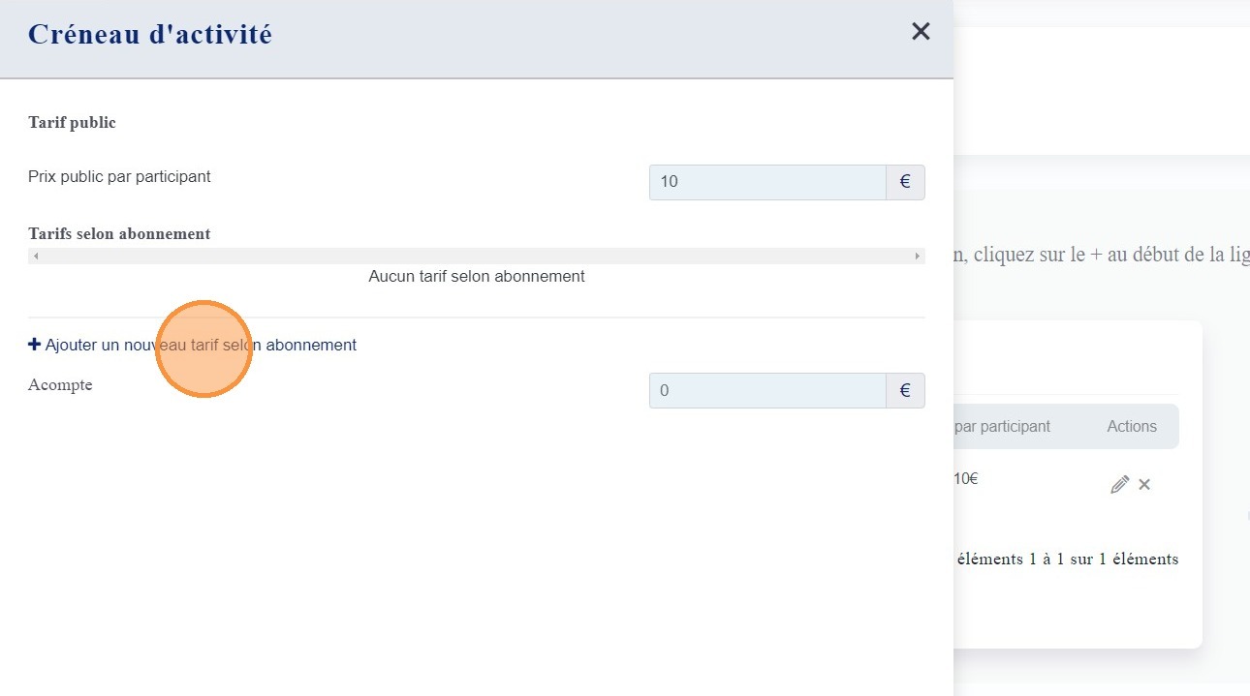Viewport: 1250px width, 696px height.
Task: Click the € symbol beside public price
Action: click(905, 182)
